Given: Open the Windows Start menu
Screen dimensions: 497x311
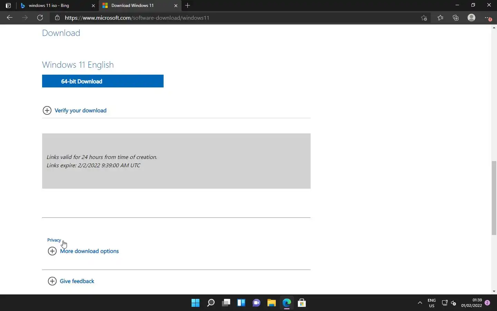Looking at the screenshot, I should [x=195, y=303].
